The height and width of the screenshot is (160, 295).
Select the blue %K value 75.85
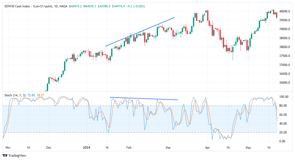pos(31,95)
